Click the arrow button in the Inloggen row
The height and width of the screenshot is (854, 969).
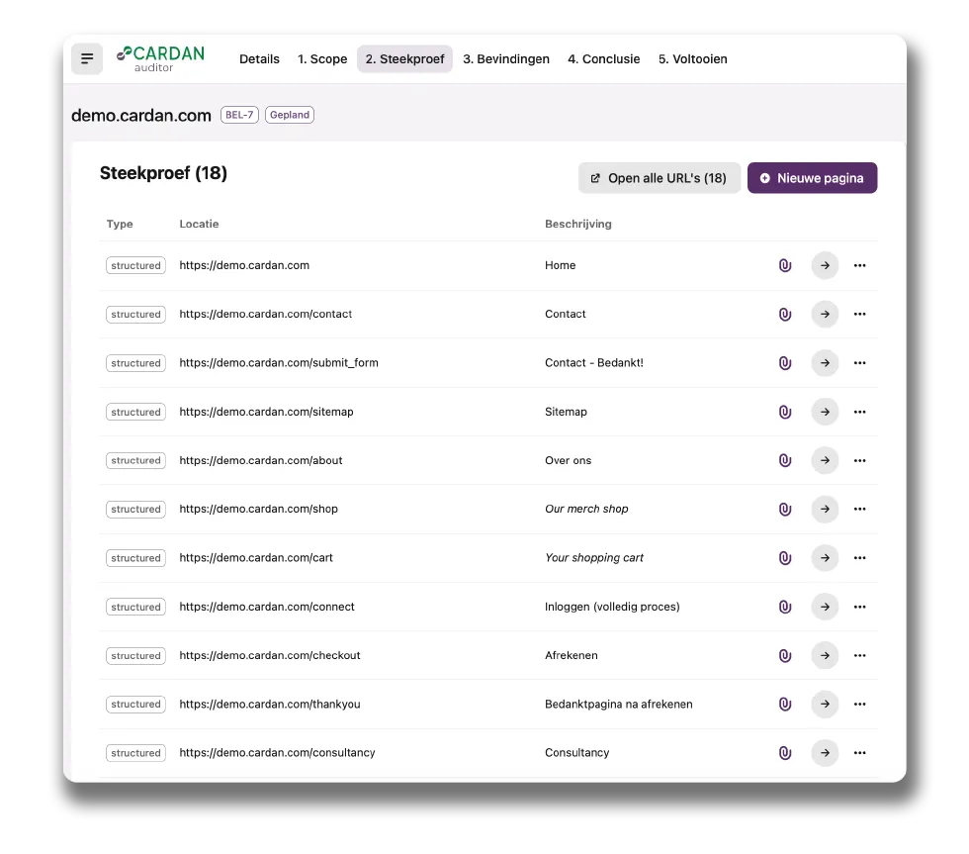coord(825,607)
